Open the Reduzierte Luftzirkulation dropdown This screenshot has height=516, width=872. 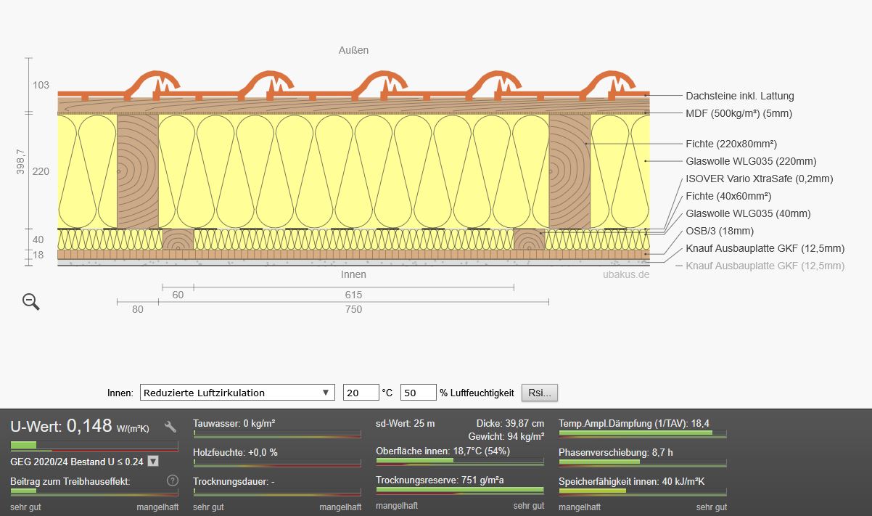click(x=237, y=393)
